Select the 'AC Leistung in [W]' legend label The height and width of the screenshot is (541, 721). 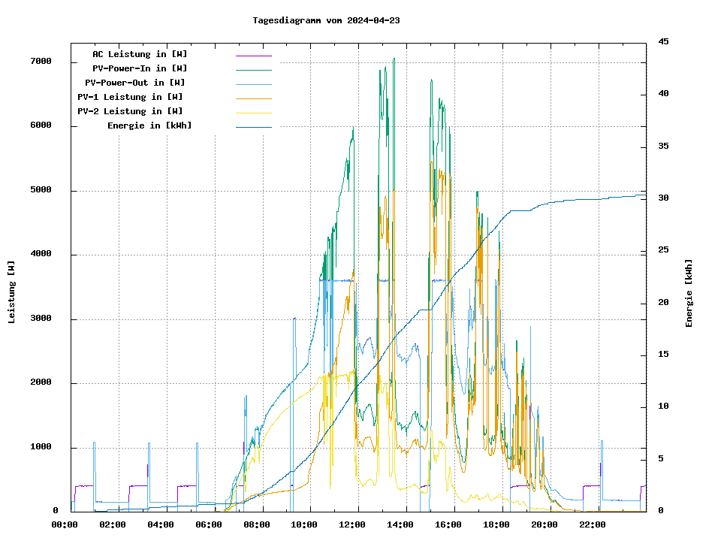pyautogui.click(x=140, y=54)
